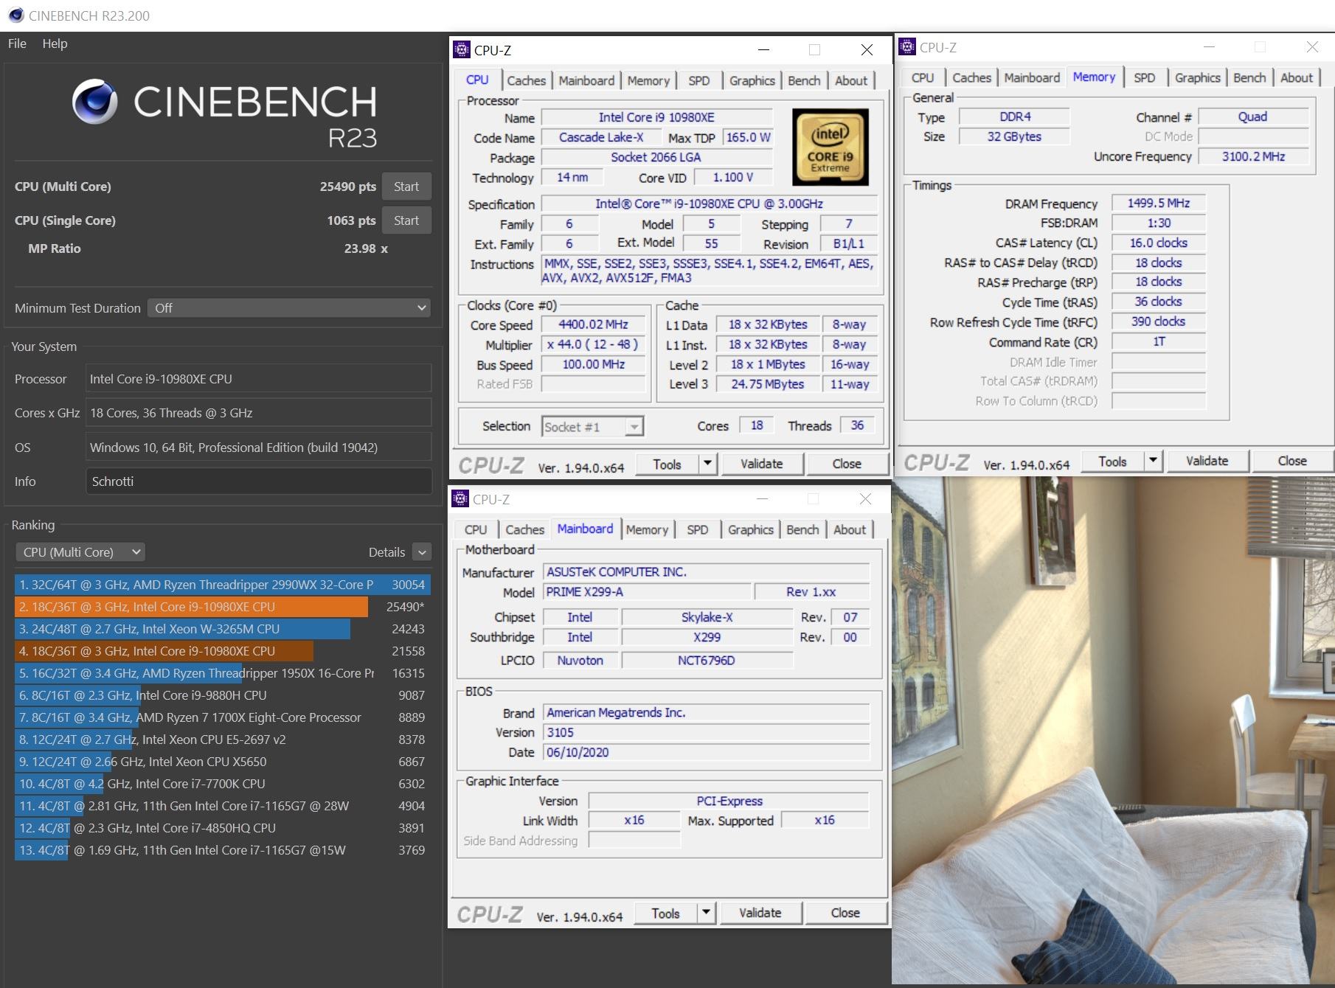Open the About tab in the Mainboard CPU-Z window
This screenshot has width=1335, height=988.
[x=850, y=529]
